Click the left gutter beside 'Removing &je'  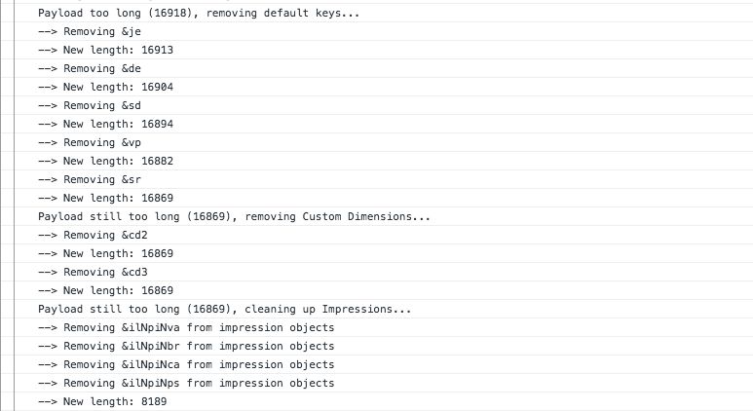pos(7,32)
